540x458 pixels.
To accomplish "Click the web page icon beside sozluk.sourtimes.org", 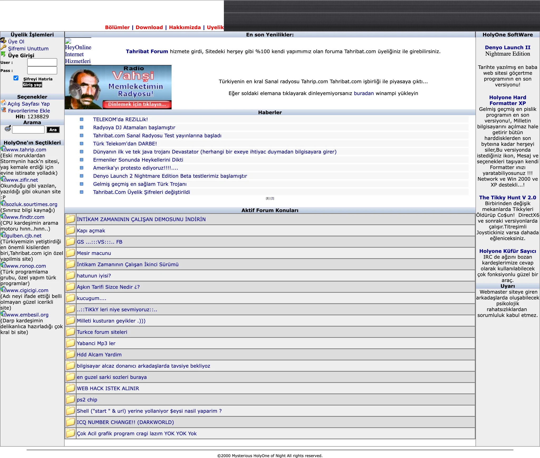I will click(3, 203).
